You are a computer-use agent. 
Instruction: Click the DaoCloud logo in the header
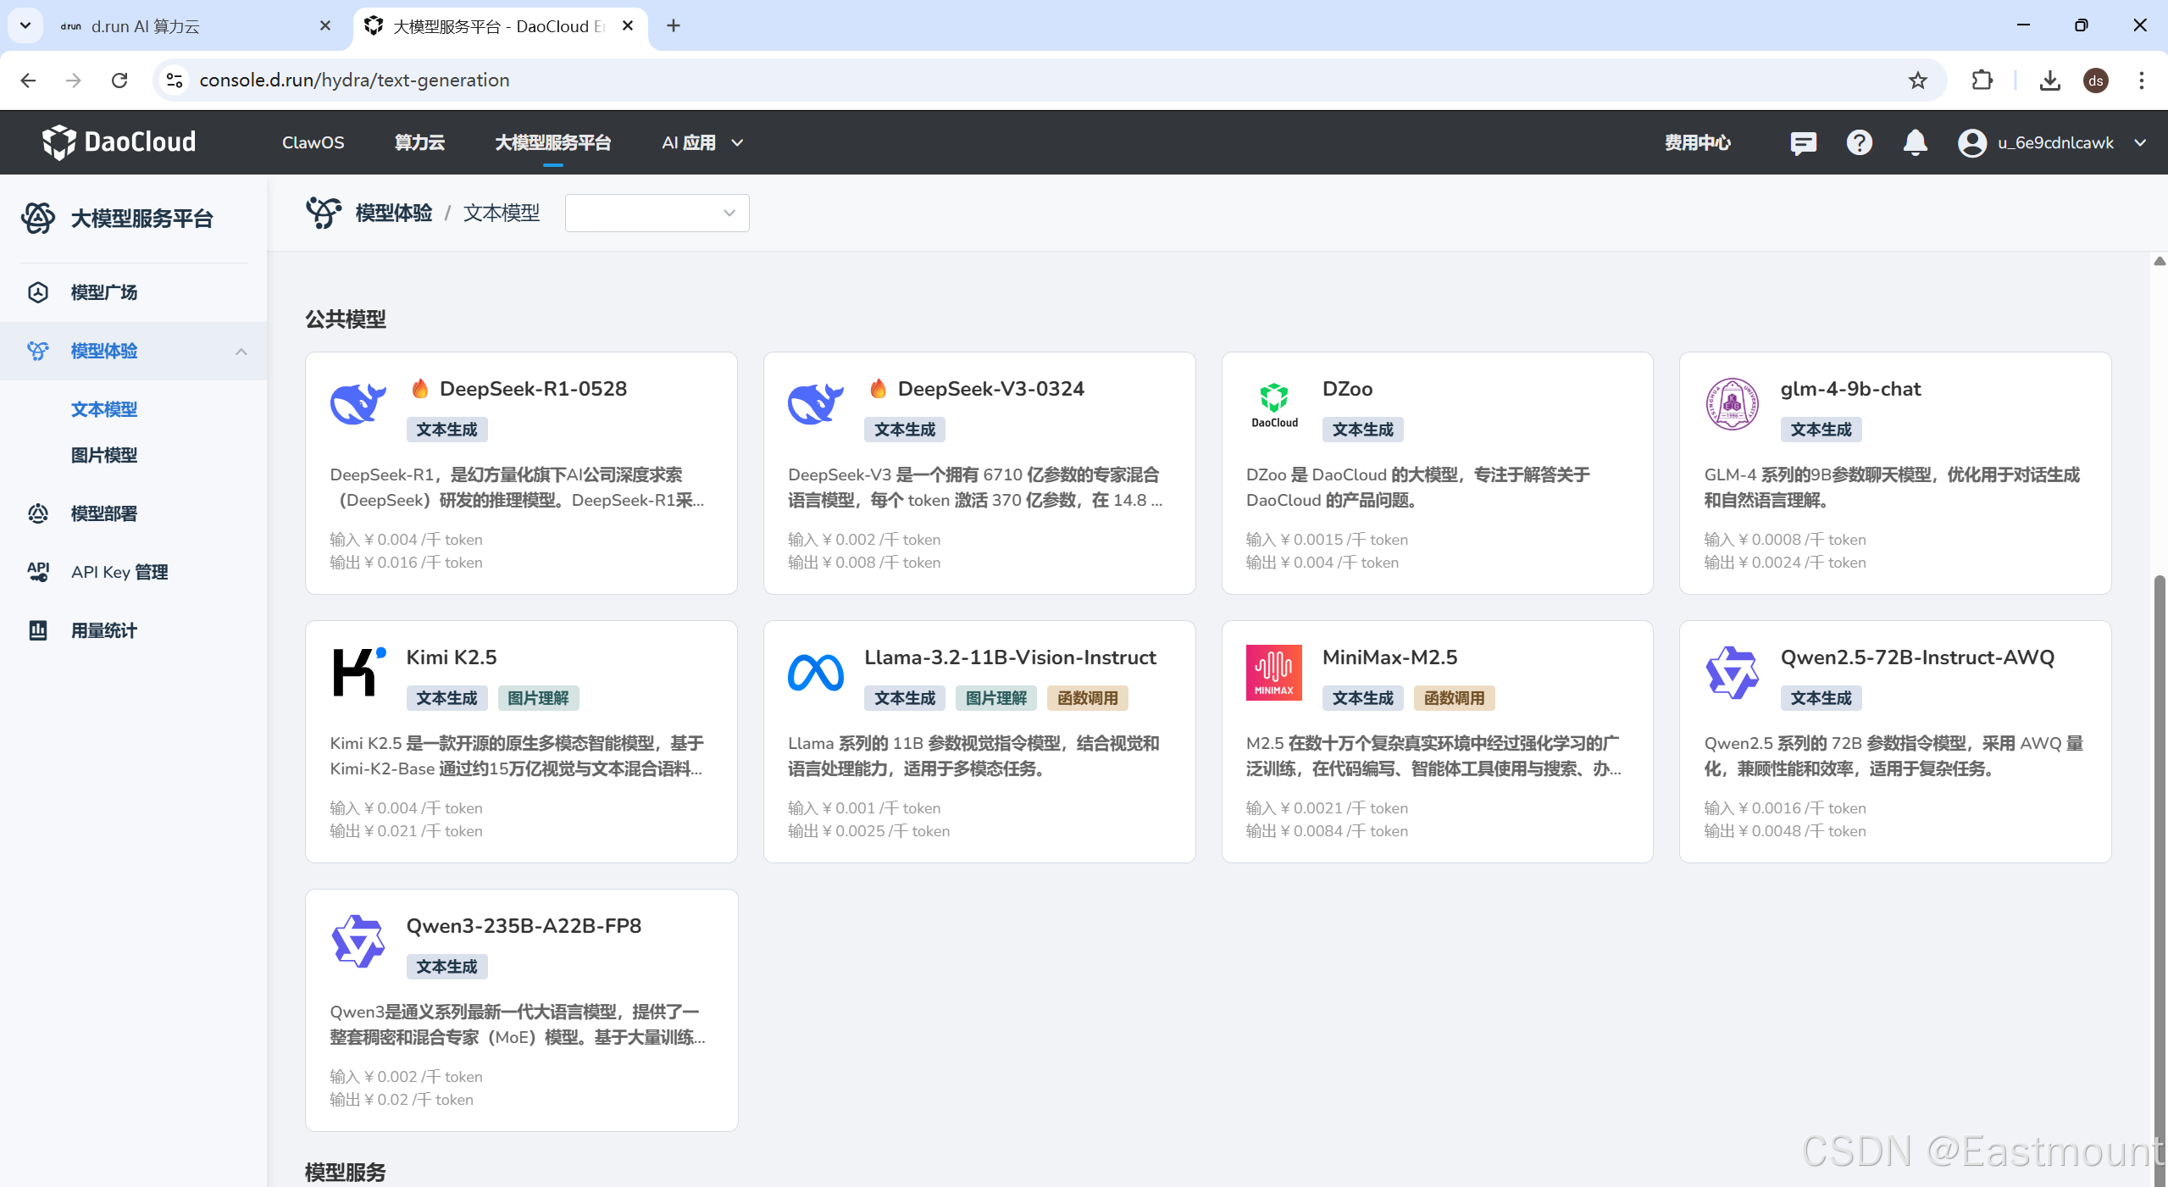[x=119, y=142]
